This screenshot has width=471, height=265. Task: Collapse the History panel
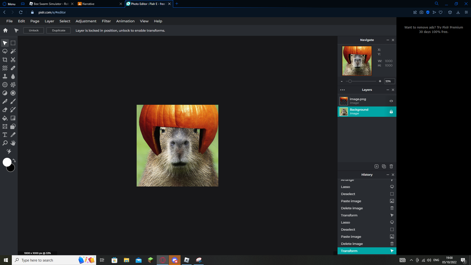point(387,175)
